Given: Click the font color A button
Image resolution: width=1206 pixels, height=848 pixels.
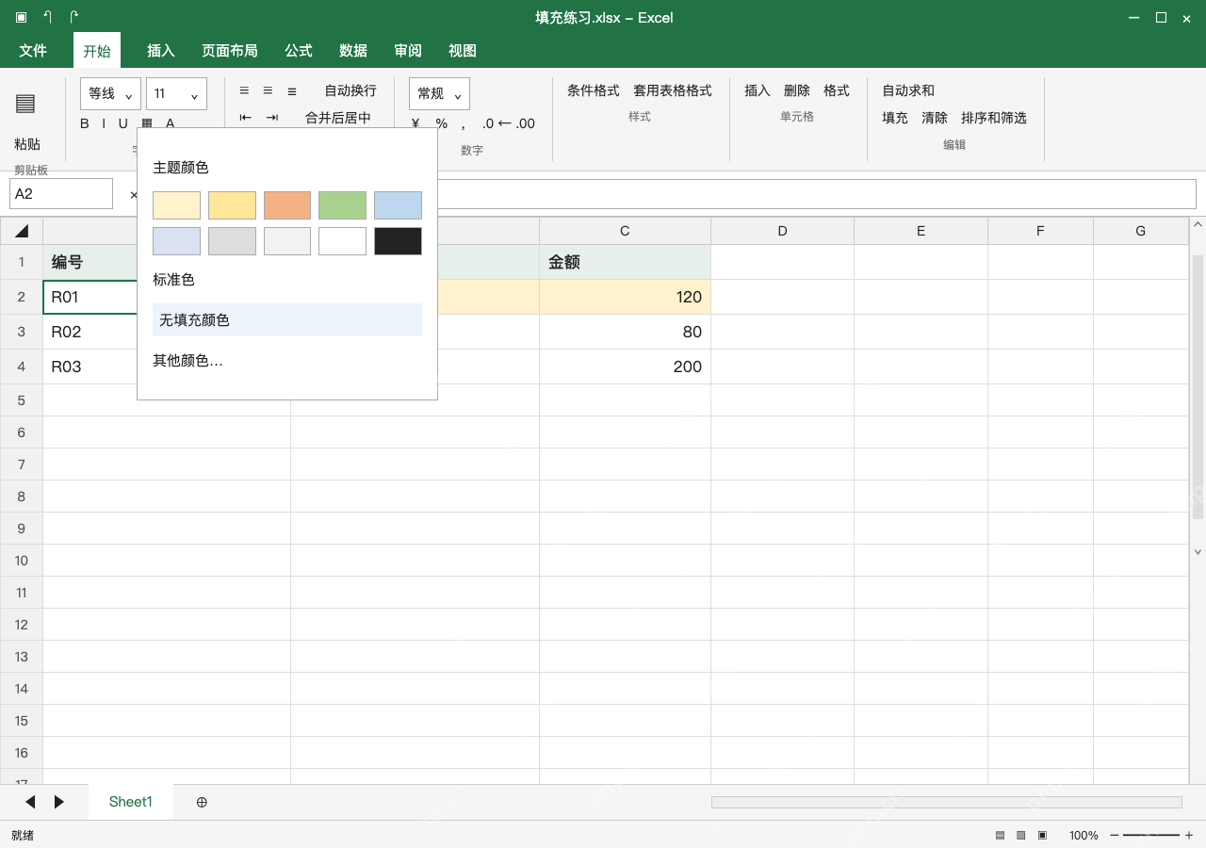Looking at the screenshot, I should click(x=171, y=123).
